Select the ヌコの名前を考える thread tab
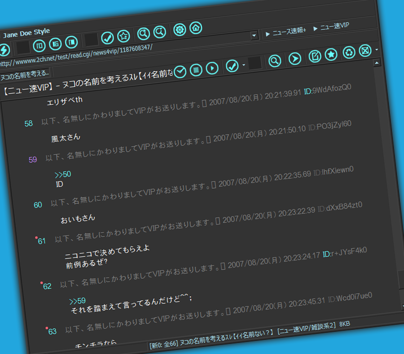404x354 pixels. (25, 75)
